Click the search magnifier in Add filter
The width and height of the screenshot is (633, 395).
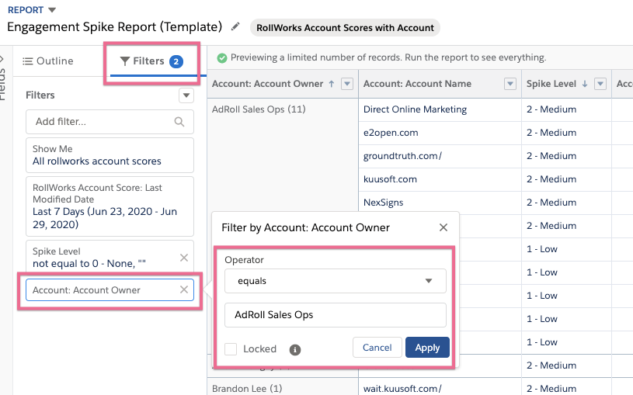[179, 121]
